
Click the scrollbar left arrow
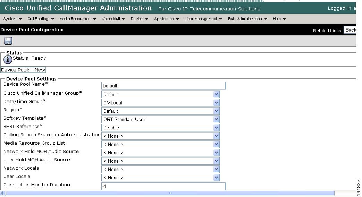(x=3, y=193)
